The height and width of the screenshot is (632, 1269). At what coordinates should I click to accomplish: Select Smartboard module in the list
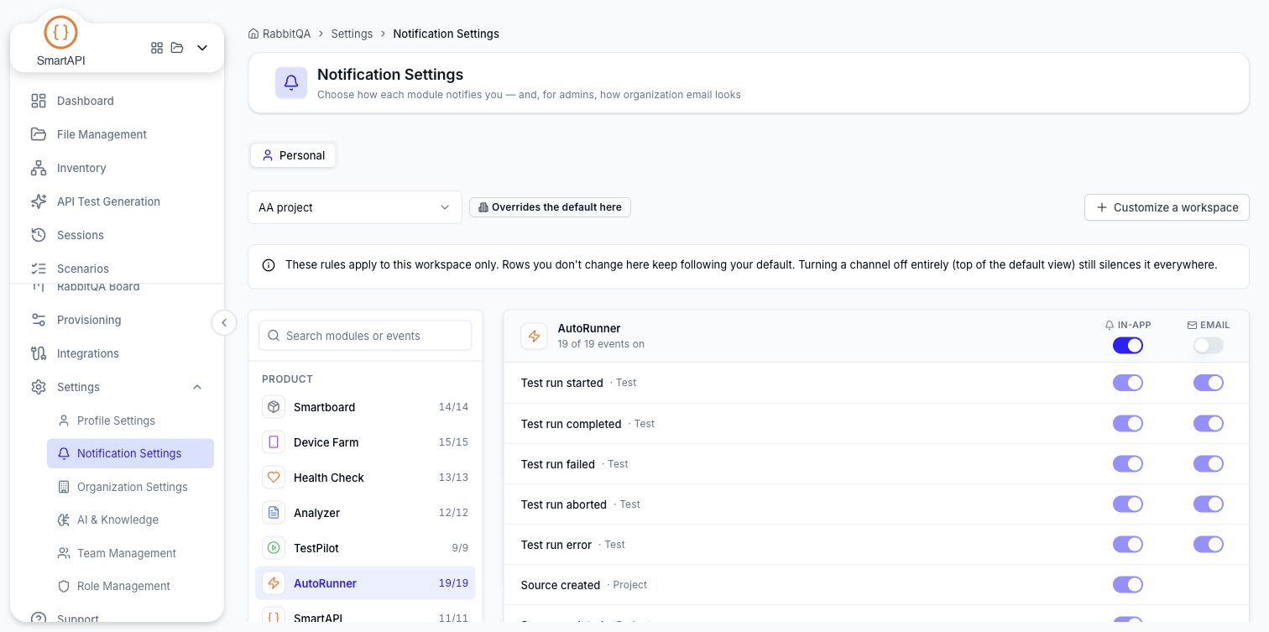click(x=365, y=407)
